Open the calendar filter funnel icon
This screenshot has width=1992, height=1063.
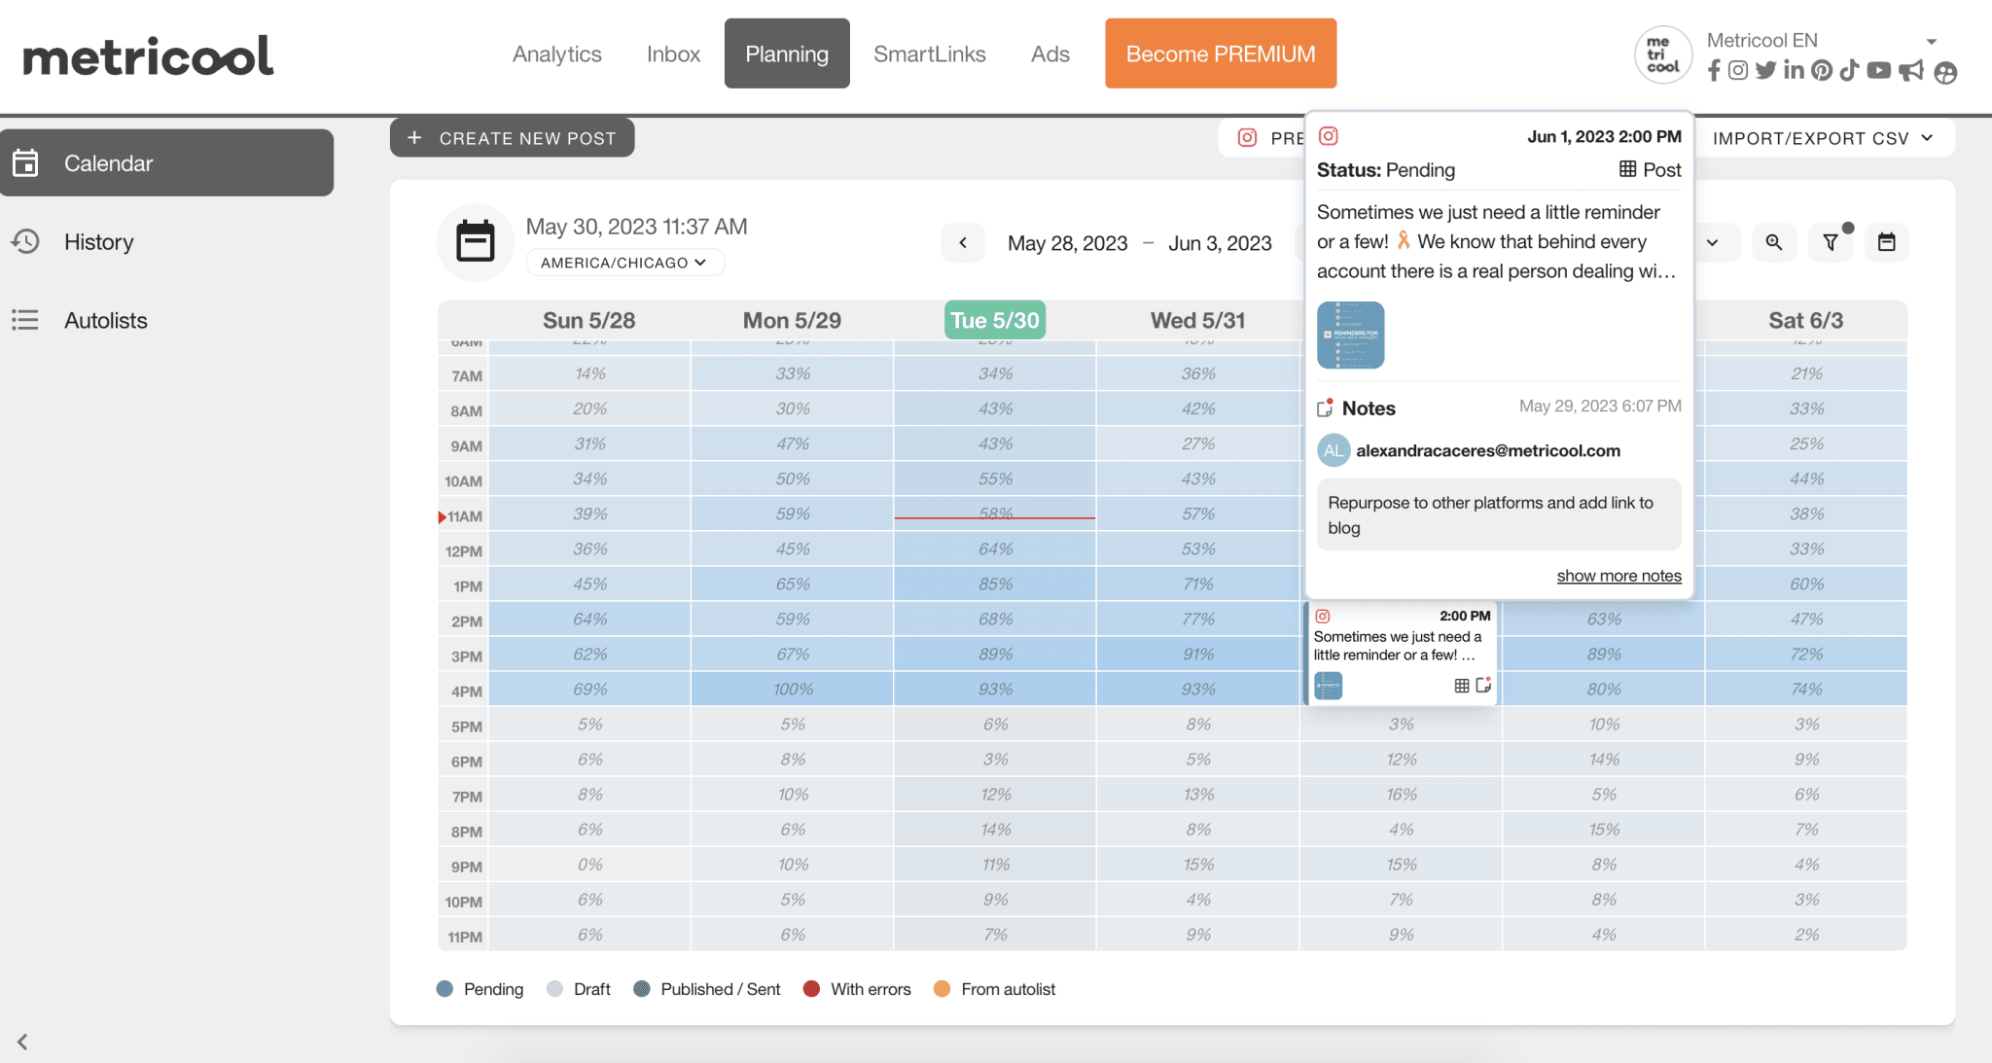(x=1830, y=242)
